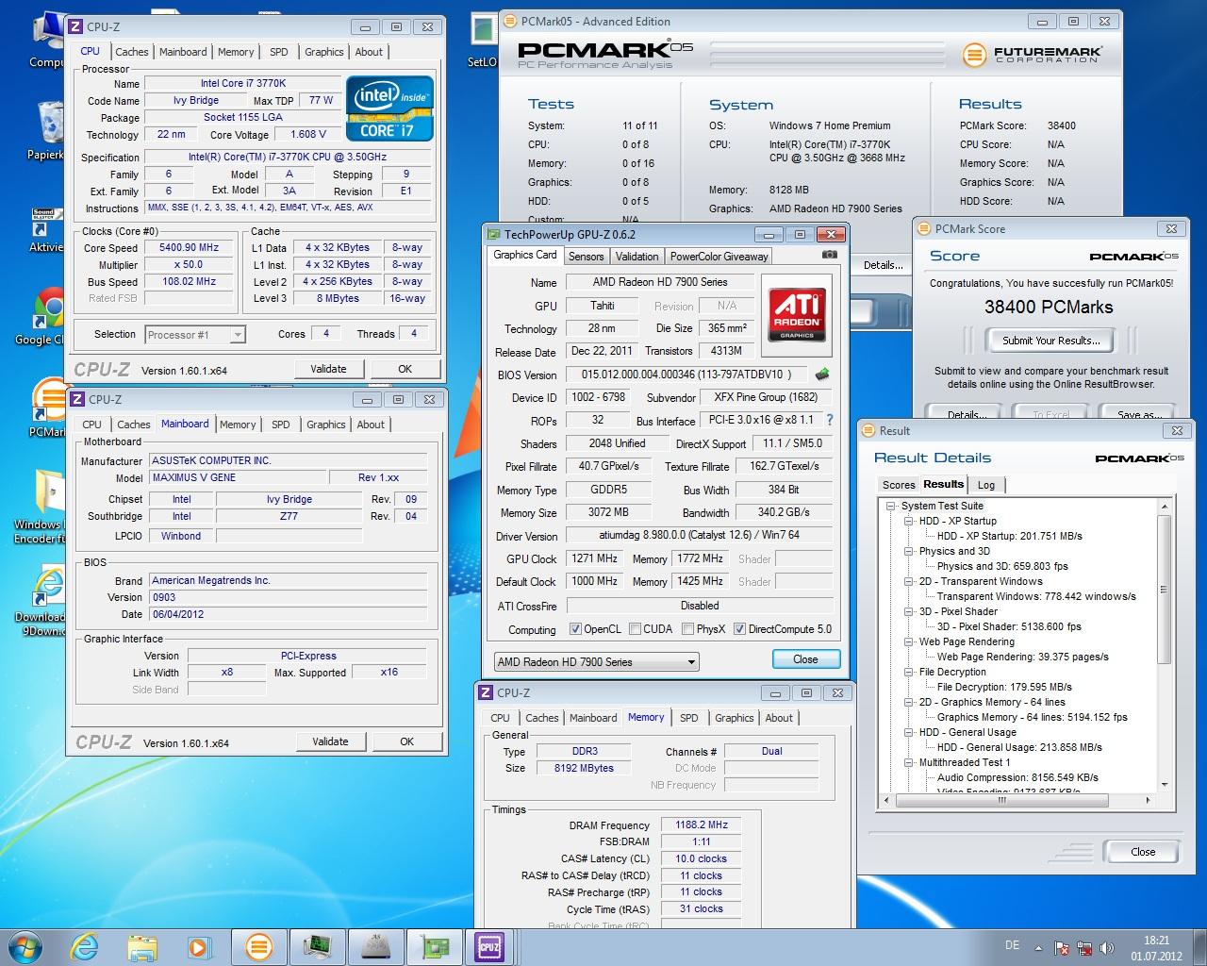The width and height of the screenshot is (1207, 966).
Task: Click Validate in the top CPU-Z window
Action: [328, 369]
